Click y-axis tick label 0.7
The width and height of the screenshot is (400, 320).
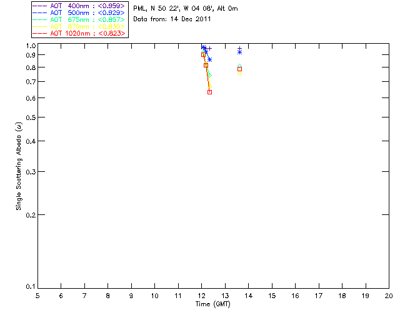pyautogui.click(x=31, y=82)
